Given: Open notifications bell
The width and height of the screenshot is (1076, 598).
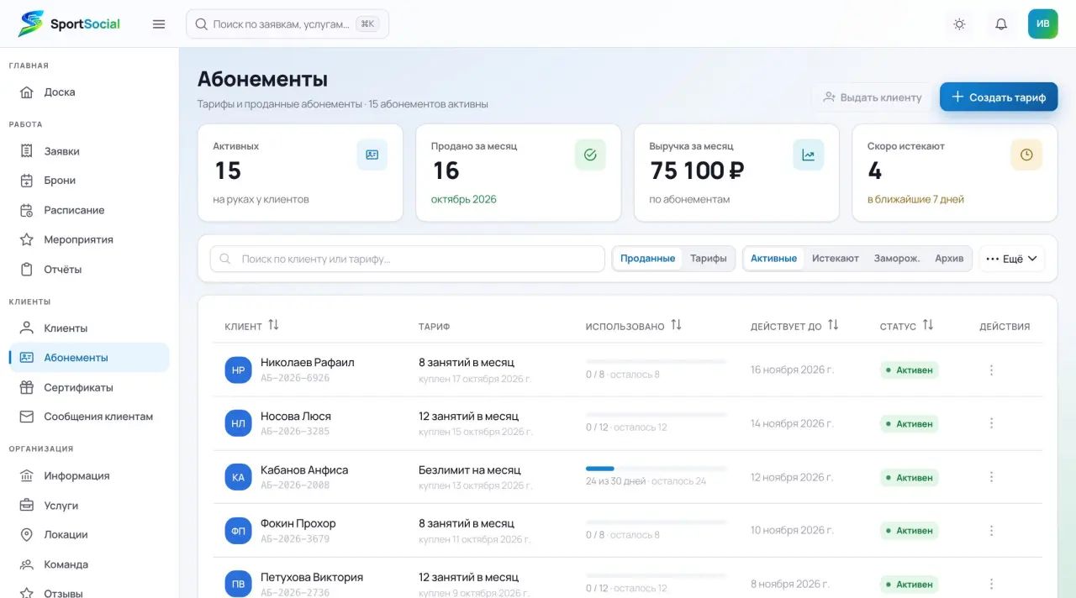Looking at the screenshot, I should 1001,24.
